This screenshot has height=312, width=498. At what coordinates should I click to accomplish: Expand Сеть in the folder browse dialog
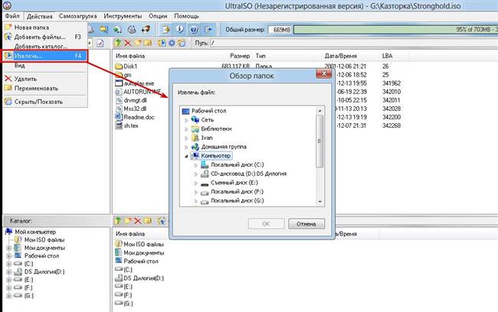(x=186, y=120)
